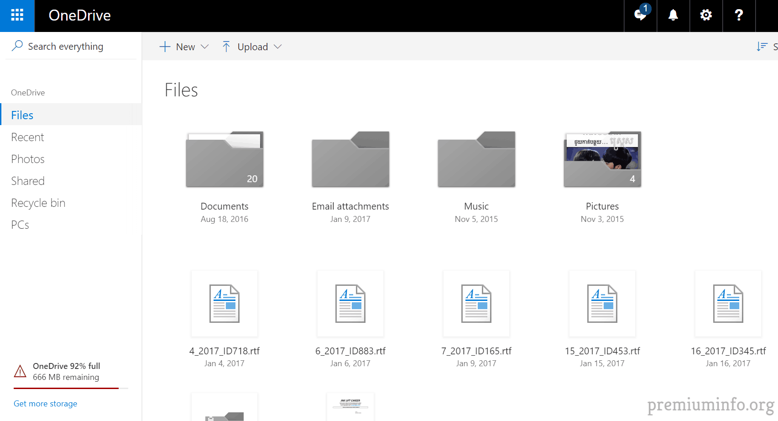This screenshot has width=778, height=421.
Task: Click the help question mark icon
Action: click(739, 16)
